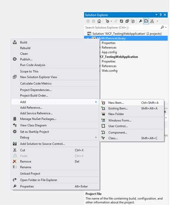The height and width of the screenshot is (205, 170).
Task: Click the New Folder icon in Add submenu
Action: [x=103, y=114]
